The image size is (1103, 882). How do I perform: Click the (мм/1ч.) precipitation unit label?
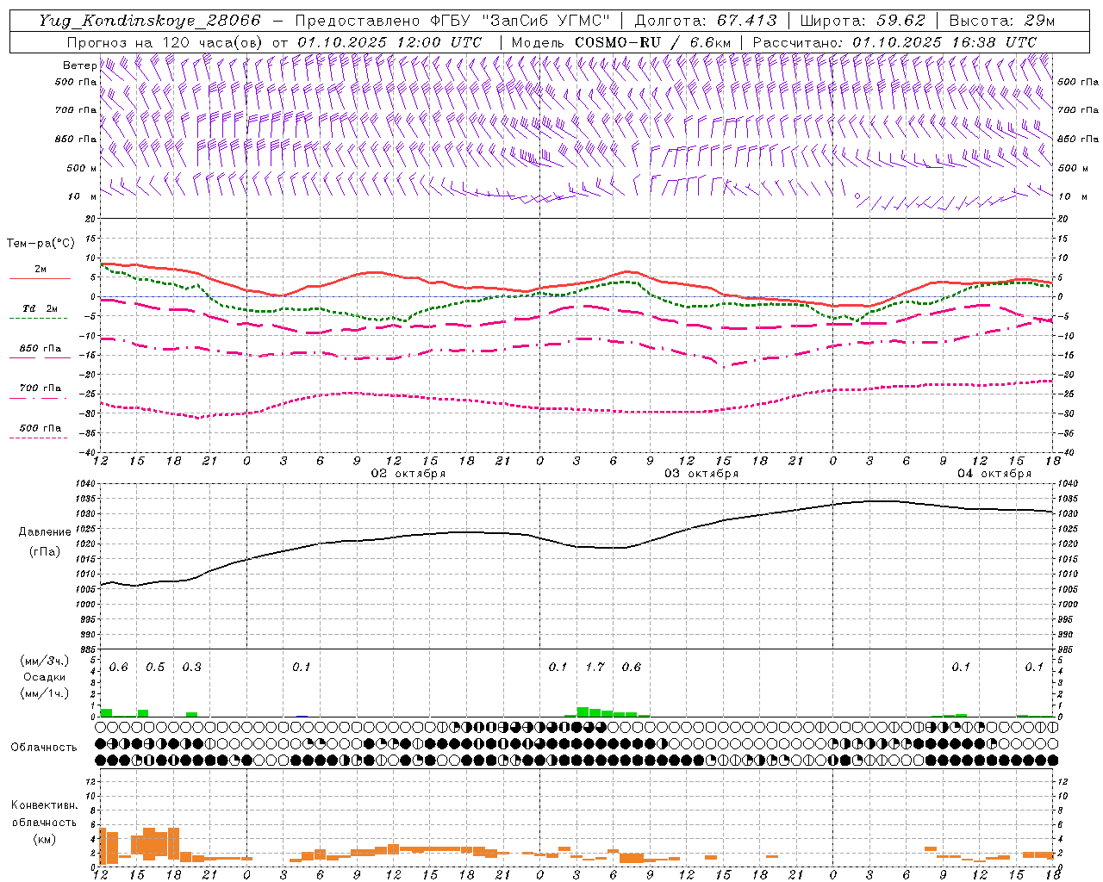[x=44, y=693]
